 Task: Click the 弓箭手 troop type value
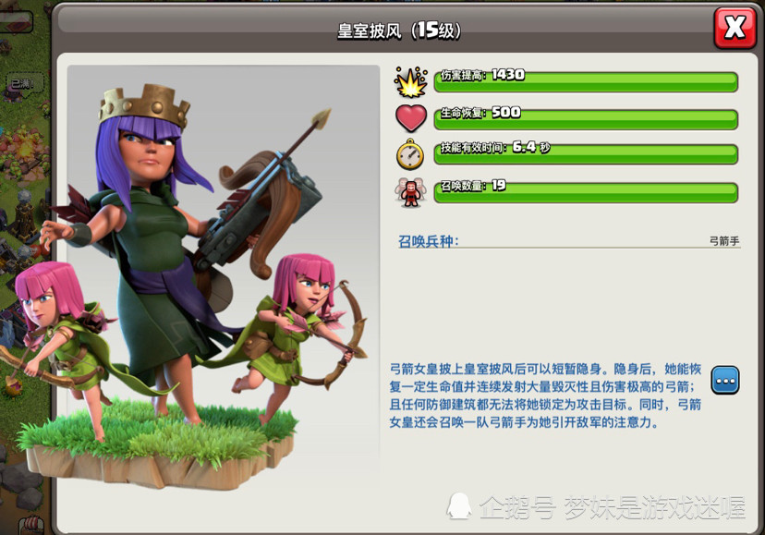tap(724, 240)
